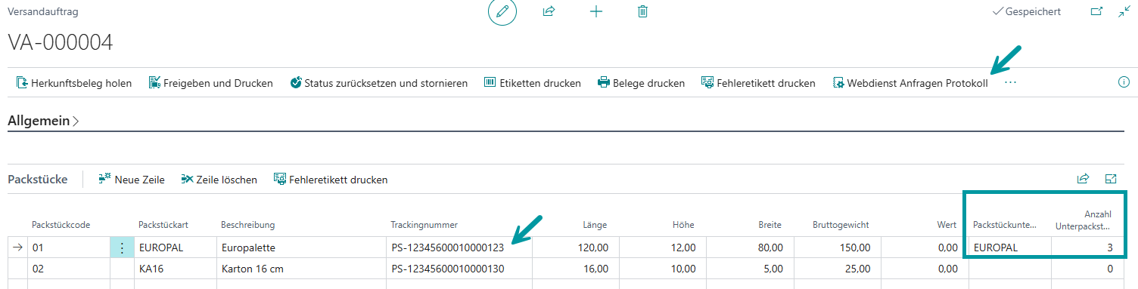Add a Neue Zeile to Packstücke

[132, 180]
